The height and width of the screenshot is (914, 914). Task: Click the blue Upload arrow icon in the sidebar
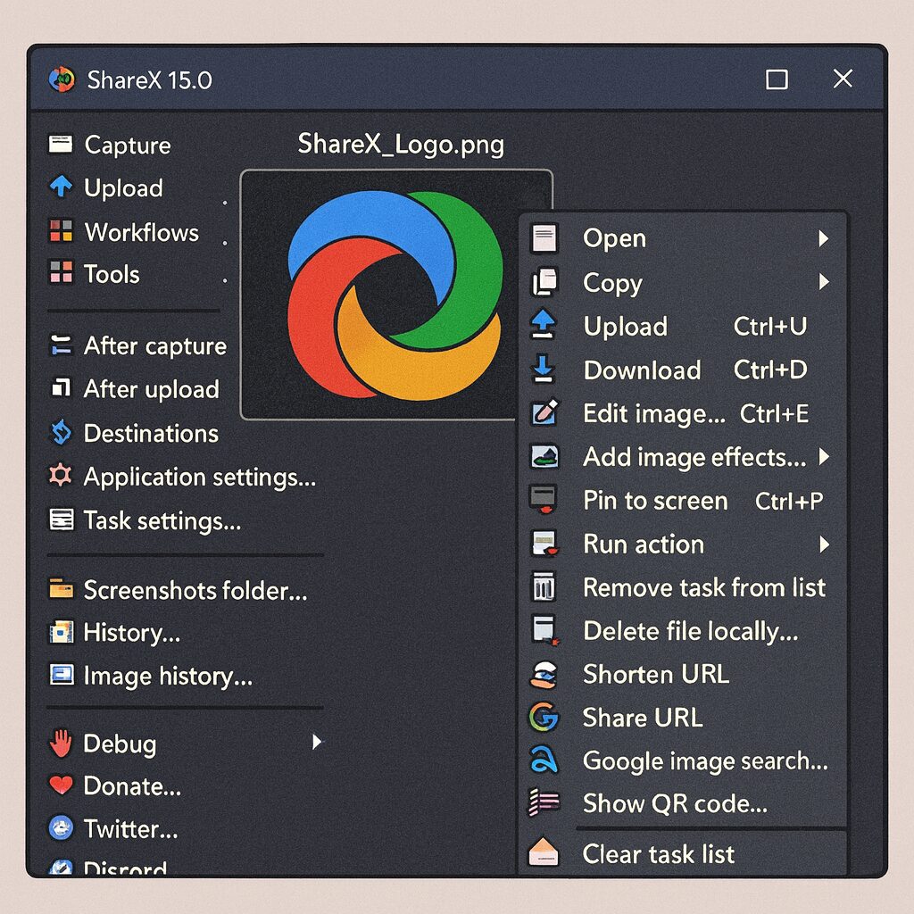click(x=61, y=187)
